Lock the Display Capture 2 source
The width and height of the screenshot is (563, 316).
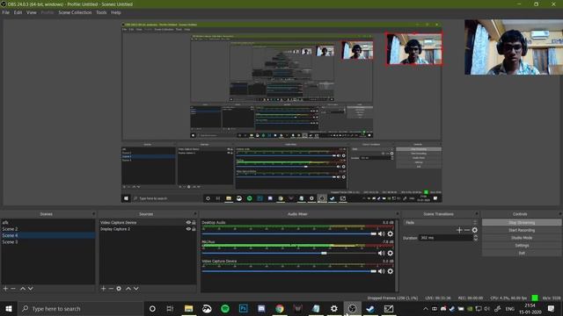coord(194,229)
